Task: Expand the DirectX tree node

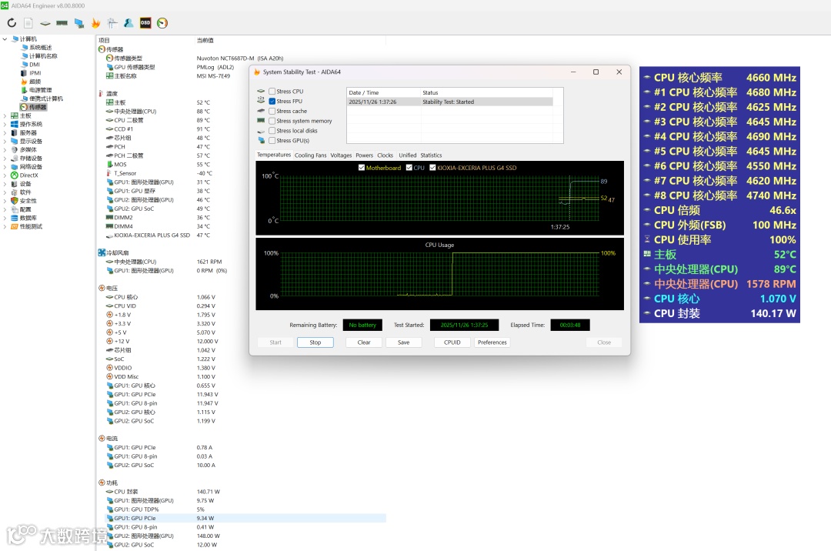Action: 5,175
